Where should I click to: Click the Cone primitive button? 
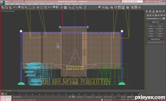(160, 26)
